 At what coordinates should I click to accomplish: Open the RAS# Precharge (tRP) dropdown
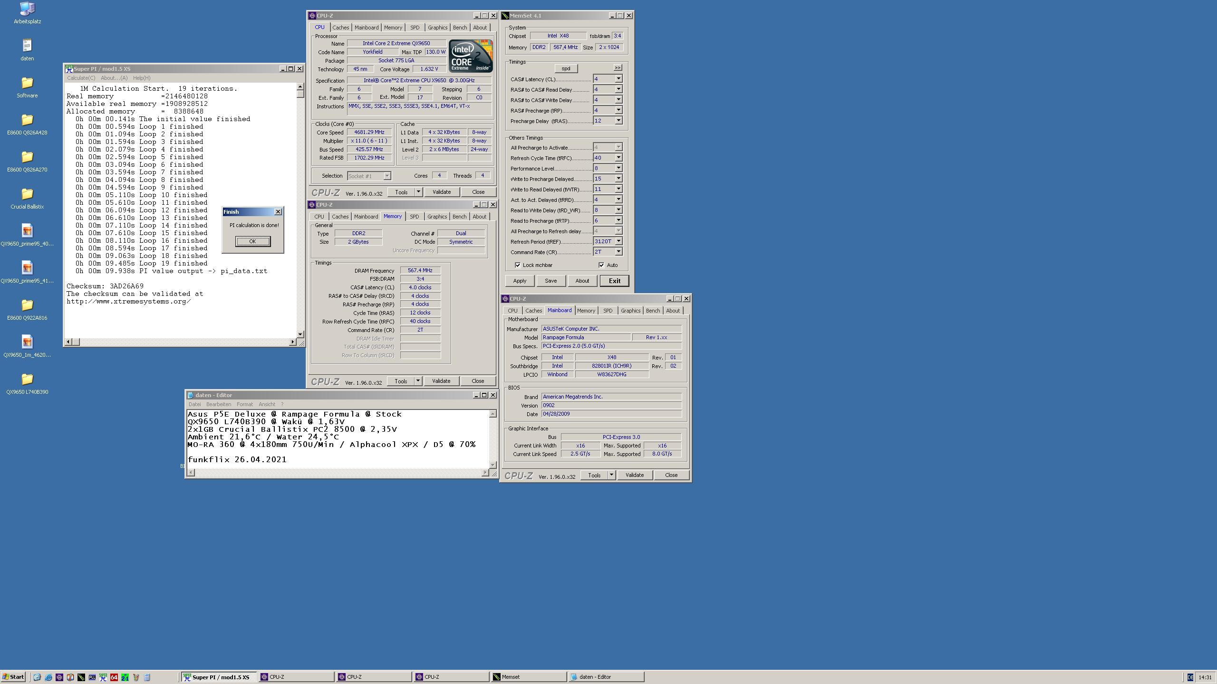tap(618, 110)
